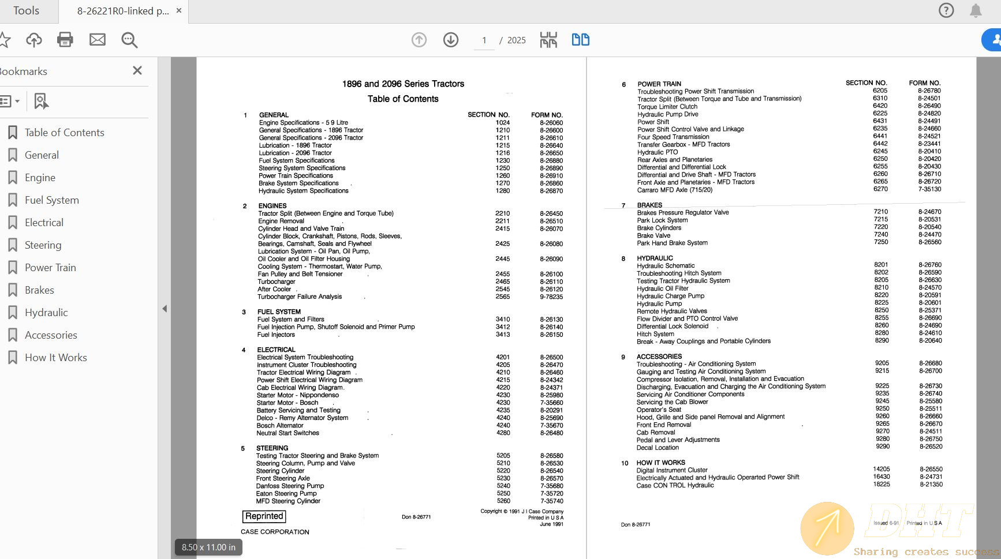The height and width of the screenshot is (559, 1001).
Task: Go to next page with down arrow
Action: (x=450, y=39)
